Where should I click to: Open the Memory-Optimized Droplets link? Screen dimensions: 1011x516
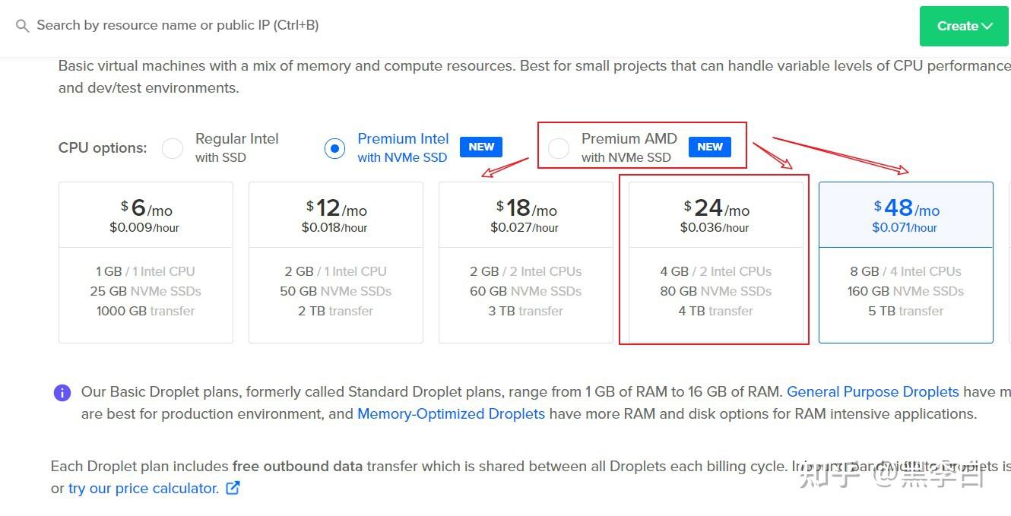click(x=451, y=414)
